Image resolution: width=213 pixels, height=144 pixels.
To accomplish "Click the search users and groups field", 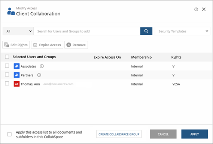I will click(x=87, y=31).
